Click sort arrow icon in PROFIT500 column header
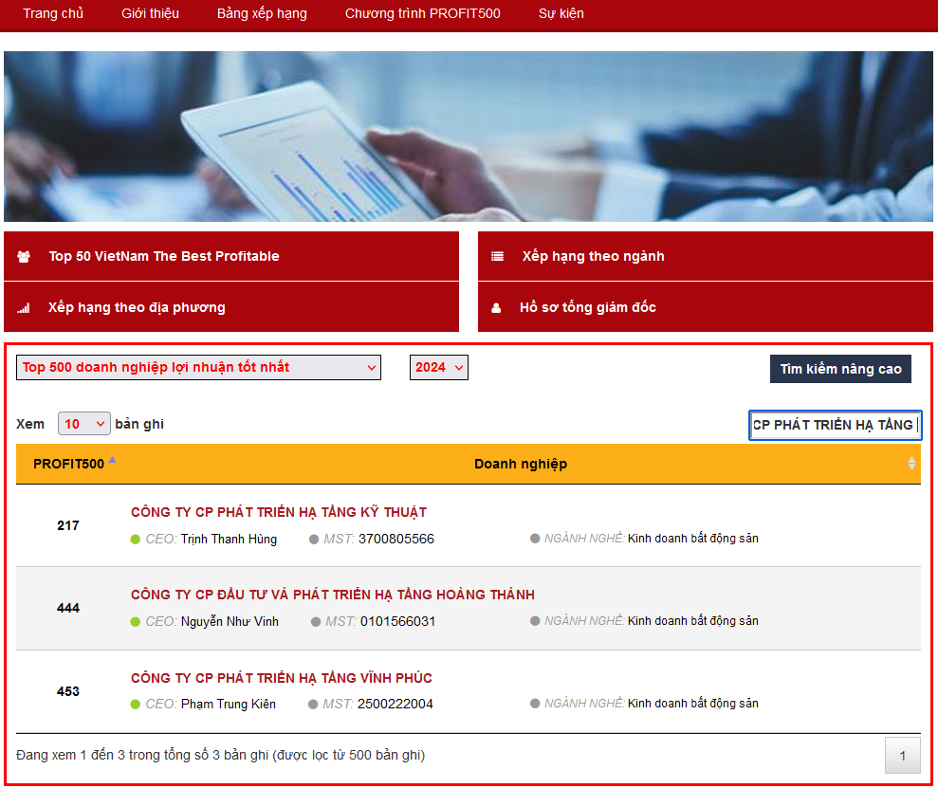 click(113, 460)
